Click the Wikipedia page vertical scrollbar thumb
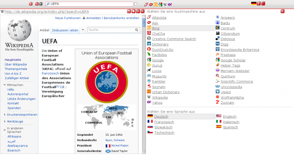Screen dimensions: 294x155 pos(144,23)
